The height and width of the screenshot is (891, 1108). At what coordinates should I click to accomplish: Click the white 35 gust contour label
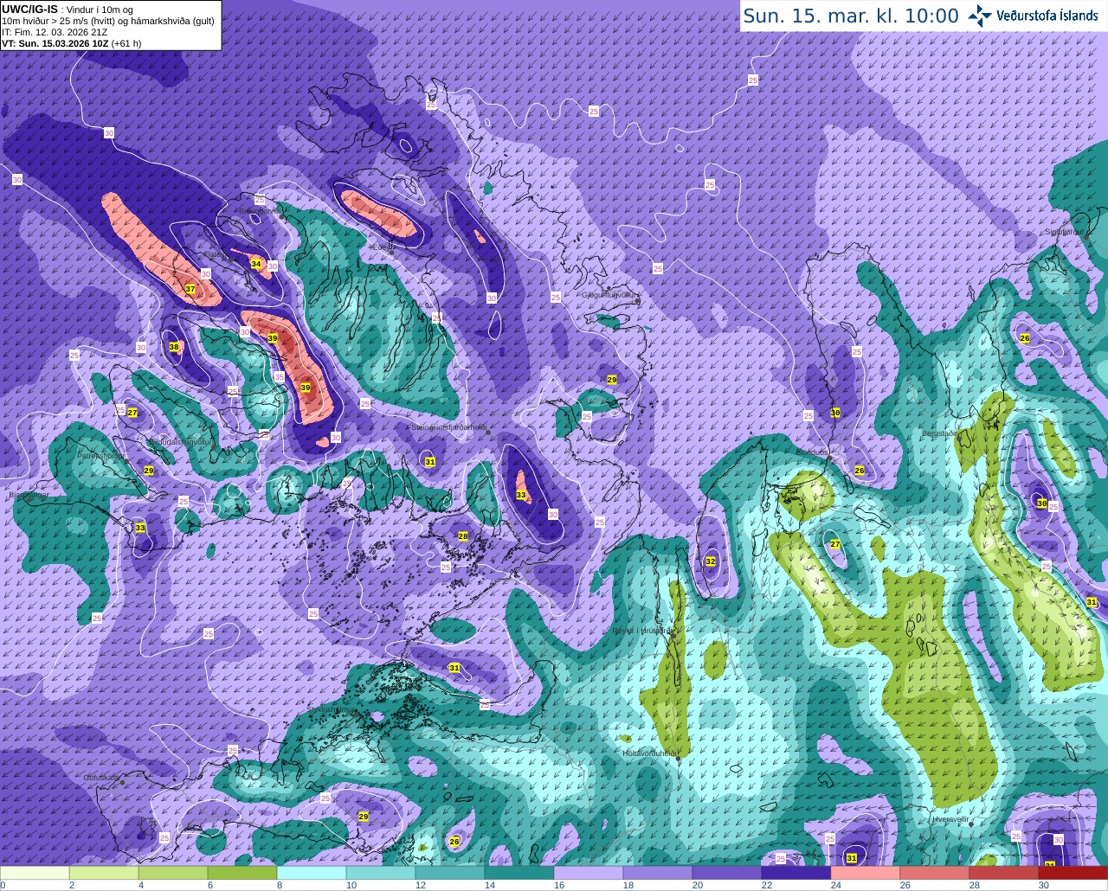[279, 376]
